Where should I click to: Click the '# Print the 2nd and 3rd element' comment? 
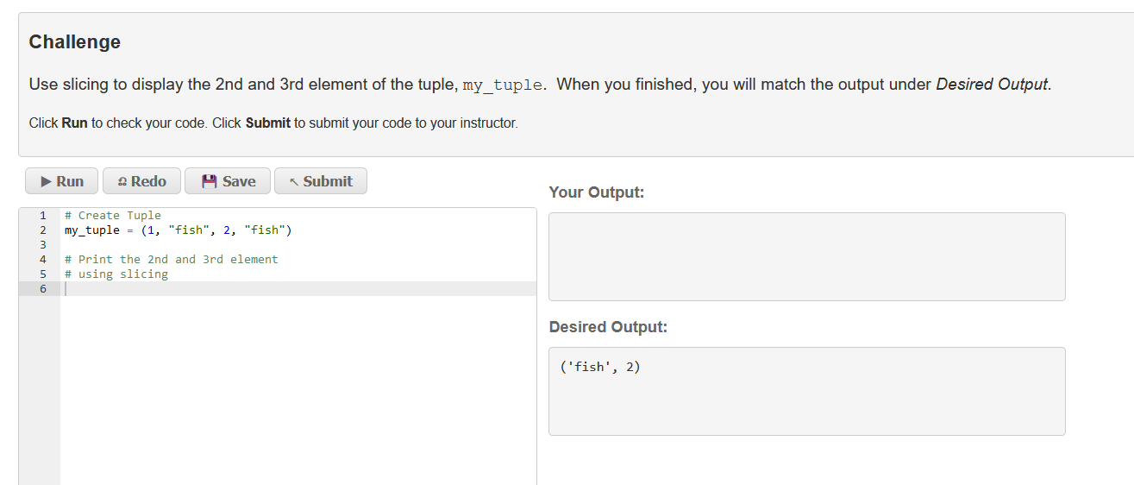(172, 260)
